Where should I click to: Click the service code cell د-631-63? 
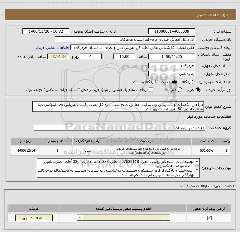(206, 150)
